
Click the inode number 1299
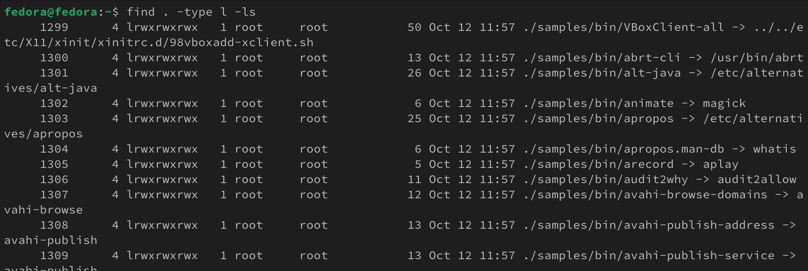(54, 27)
